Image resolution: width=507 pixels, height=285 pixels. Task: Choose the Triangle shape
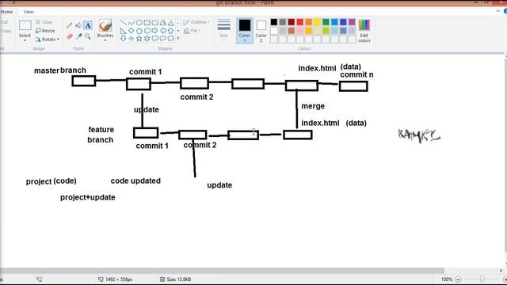click(x=171, y=23)
